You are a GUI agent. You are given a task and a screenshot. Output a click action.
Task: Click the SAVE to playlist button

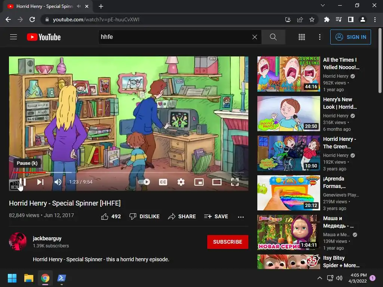point(216,216)
